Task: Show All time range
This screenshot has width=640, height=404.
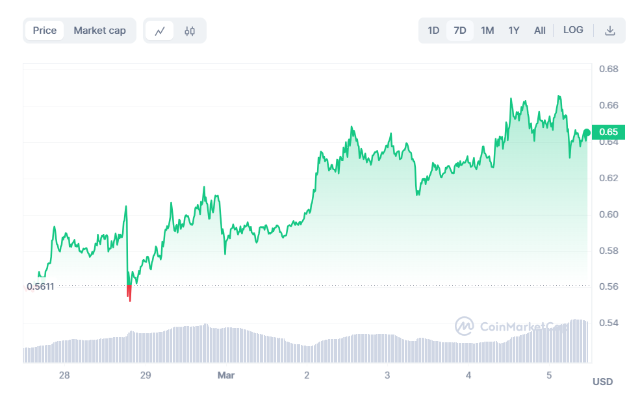Action: pyautogui.click(x=540, y=31)
